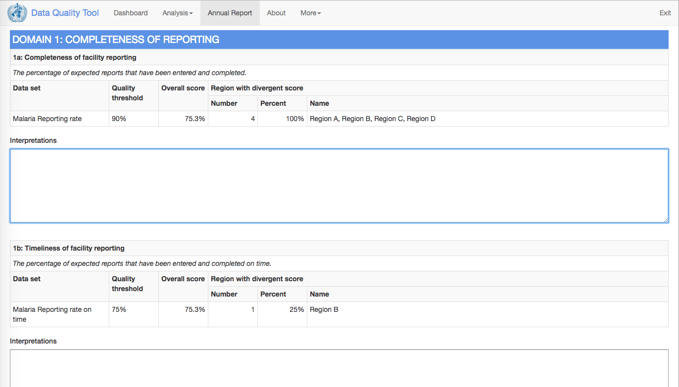Click the WHO logo icon

tap(17, 13)
